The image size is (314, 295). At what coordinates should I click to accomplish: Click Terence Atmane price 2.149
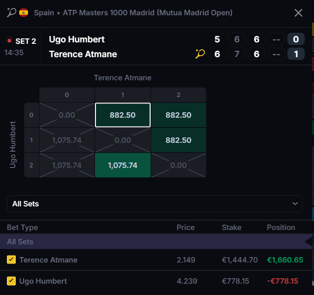tap(186, 260)
